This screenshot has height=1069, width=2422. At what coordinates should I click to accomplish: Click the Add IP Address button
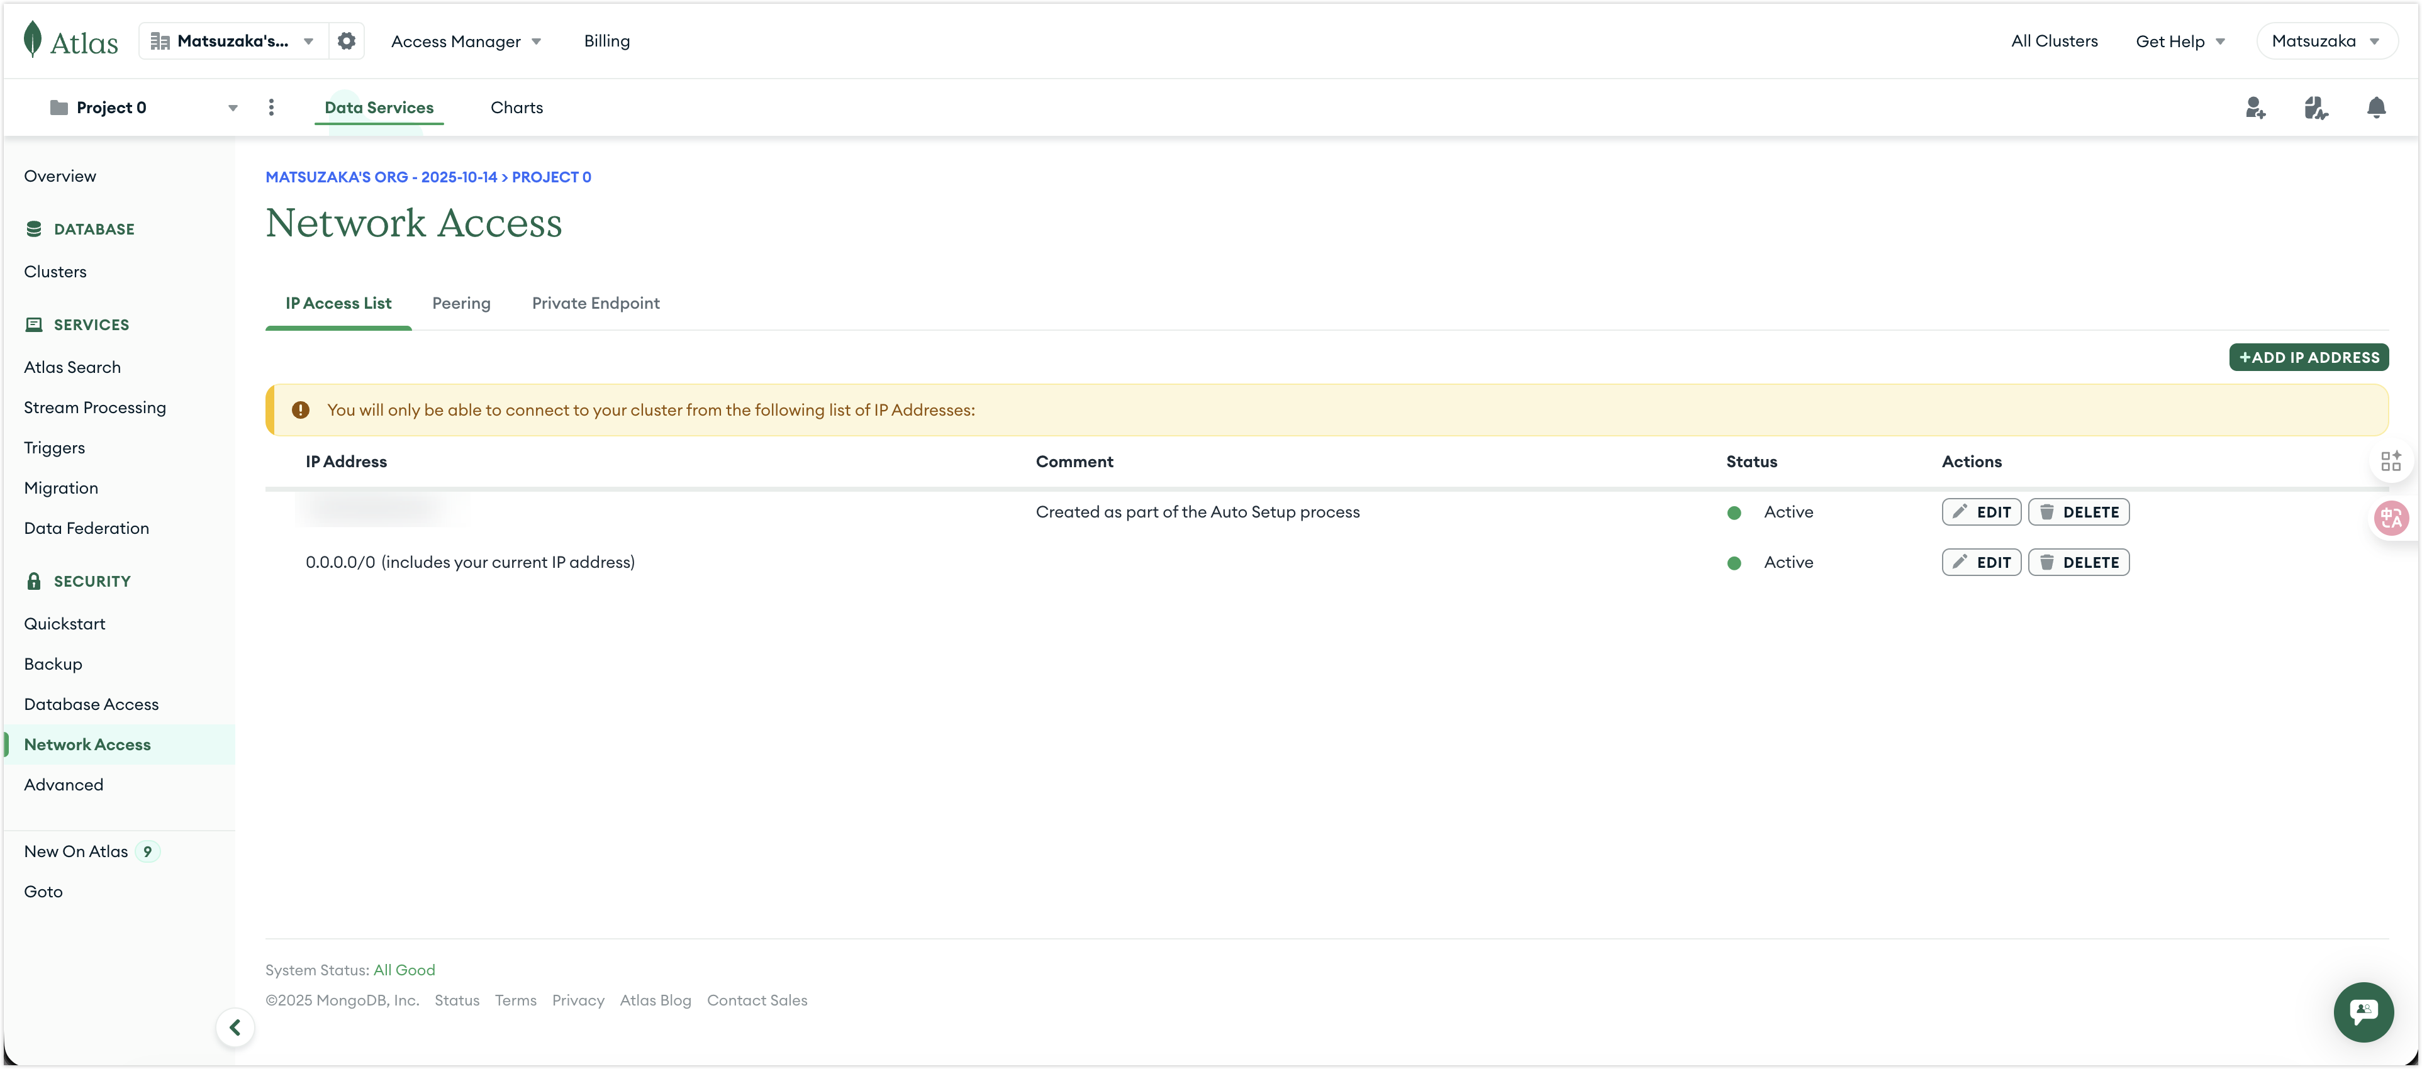pyautogui.click(x=2308, y=357)
